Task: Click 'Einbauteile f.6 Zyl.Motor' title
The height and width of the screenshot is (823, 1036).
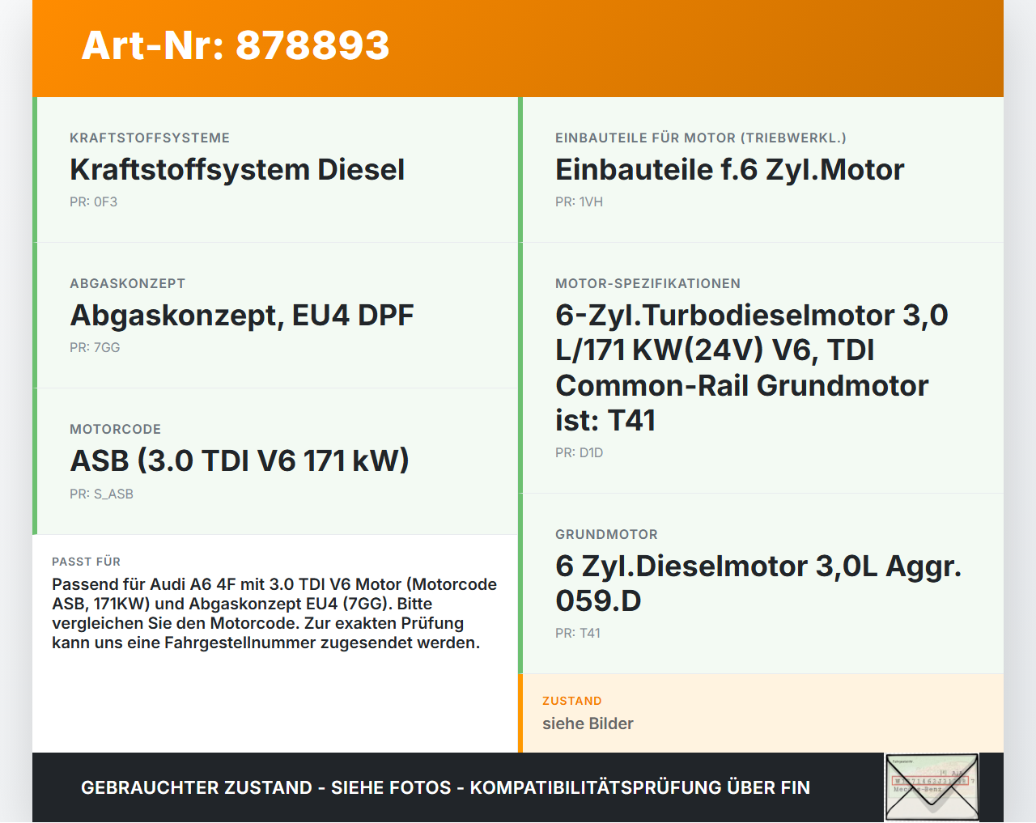Action: pyautogui.click(x=729, y=170)
